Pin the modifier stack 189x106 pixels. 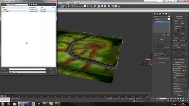155,35
